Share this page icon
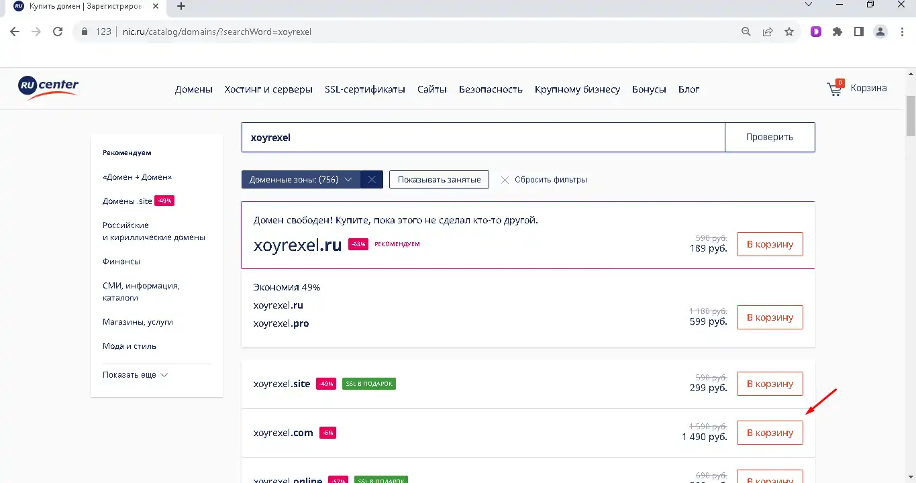 click(768, 32)
